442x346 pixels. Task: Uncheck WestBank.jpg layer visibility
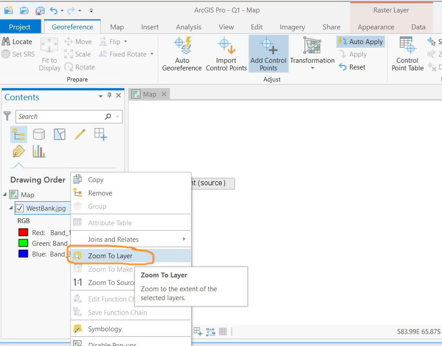click(20, 208)
